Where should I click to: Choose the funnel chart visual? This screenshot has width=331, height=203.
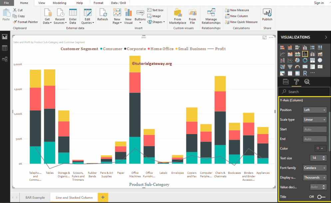pyautogui.click(x=290, y=67)
